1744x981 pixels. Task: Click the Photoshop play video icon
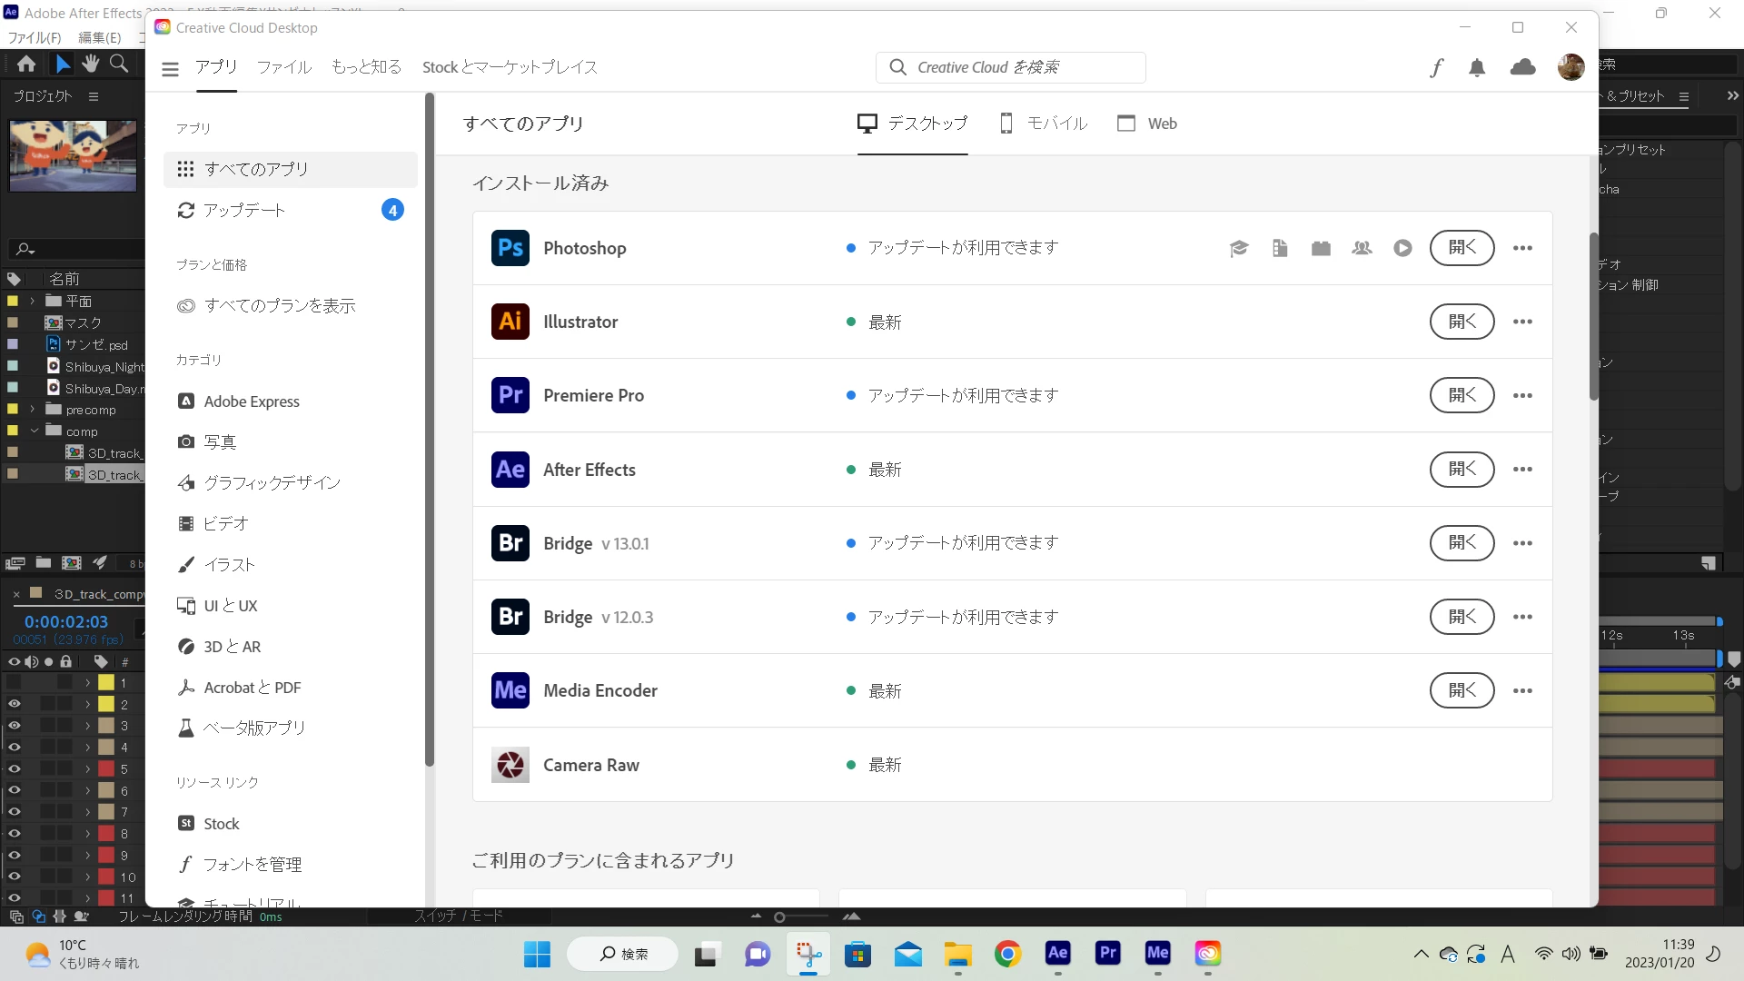tap(1402, 248)
